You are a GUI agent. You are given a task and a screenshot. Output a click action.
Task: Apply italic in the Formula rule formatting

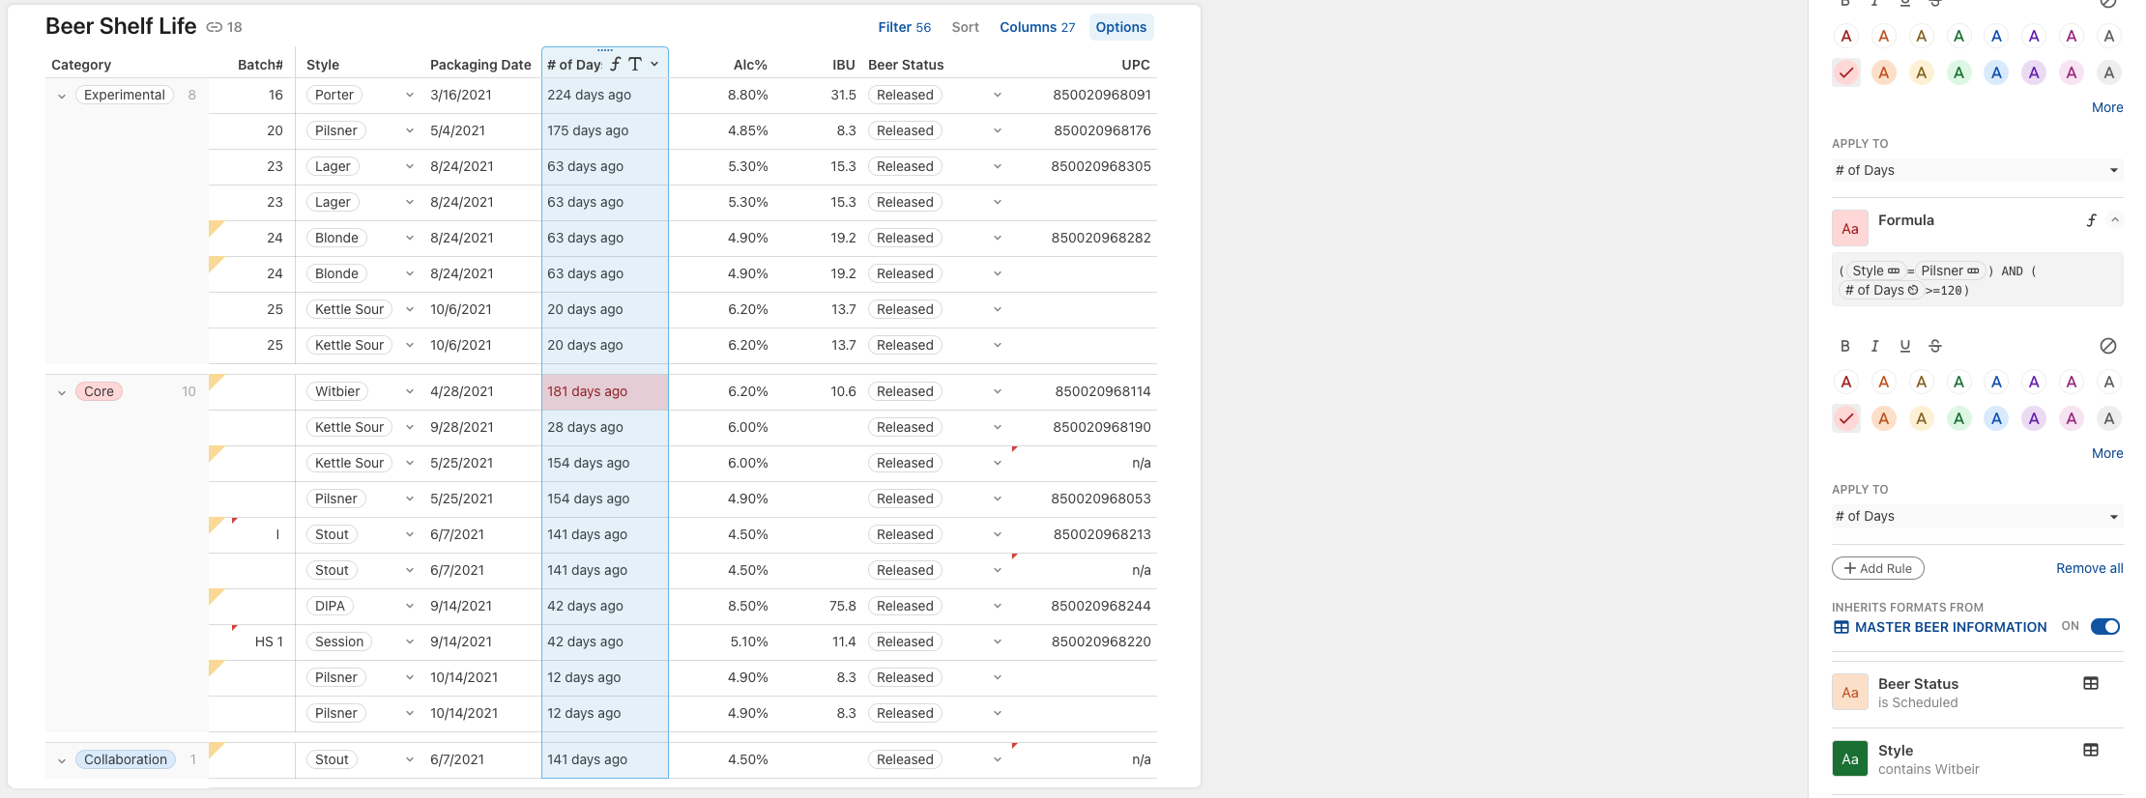tap(1875, 346)
